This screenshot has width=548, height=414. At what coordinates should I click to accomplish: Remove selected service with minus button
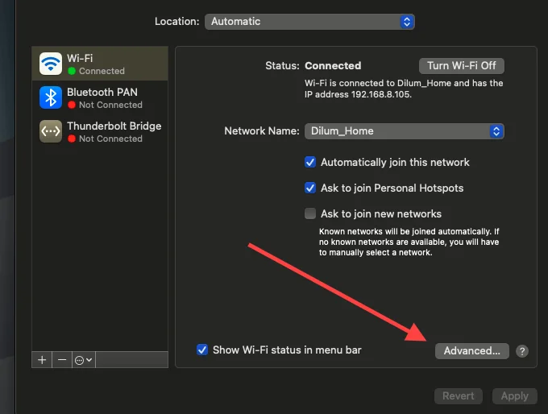point(62,360)
